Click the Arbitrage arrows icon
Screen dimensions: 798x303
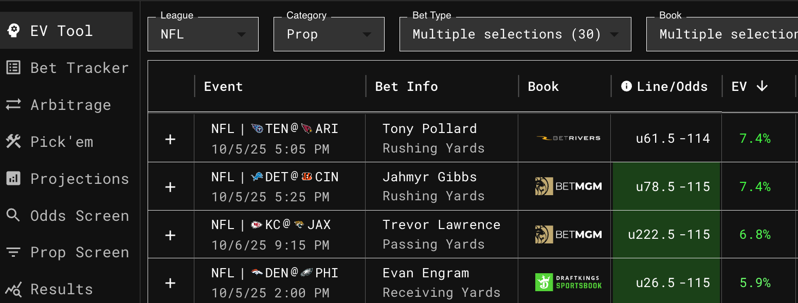pyautogui.click(x=13, y=104)
